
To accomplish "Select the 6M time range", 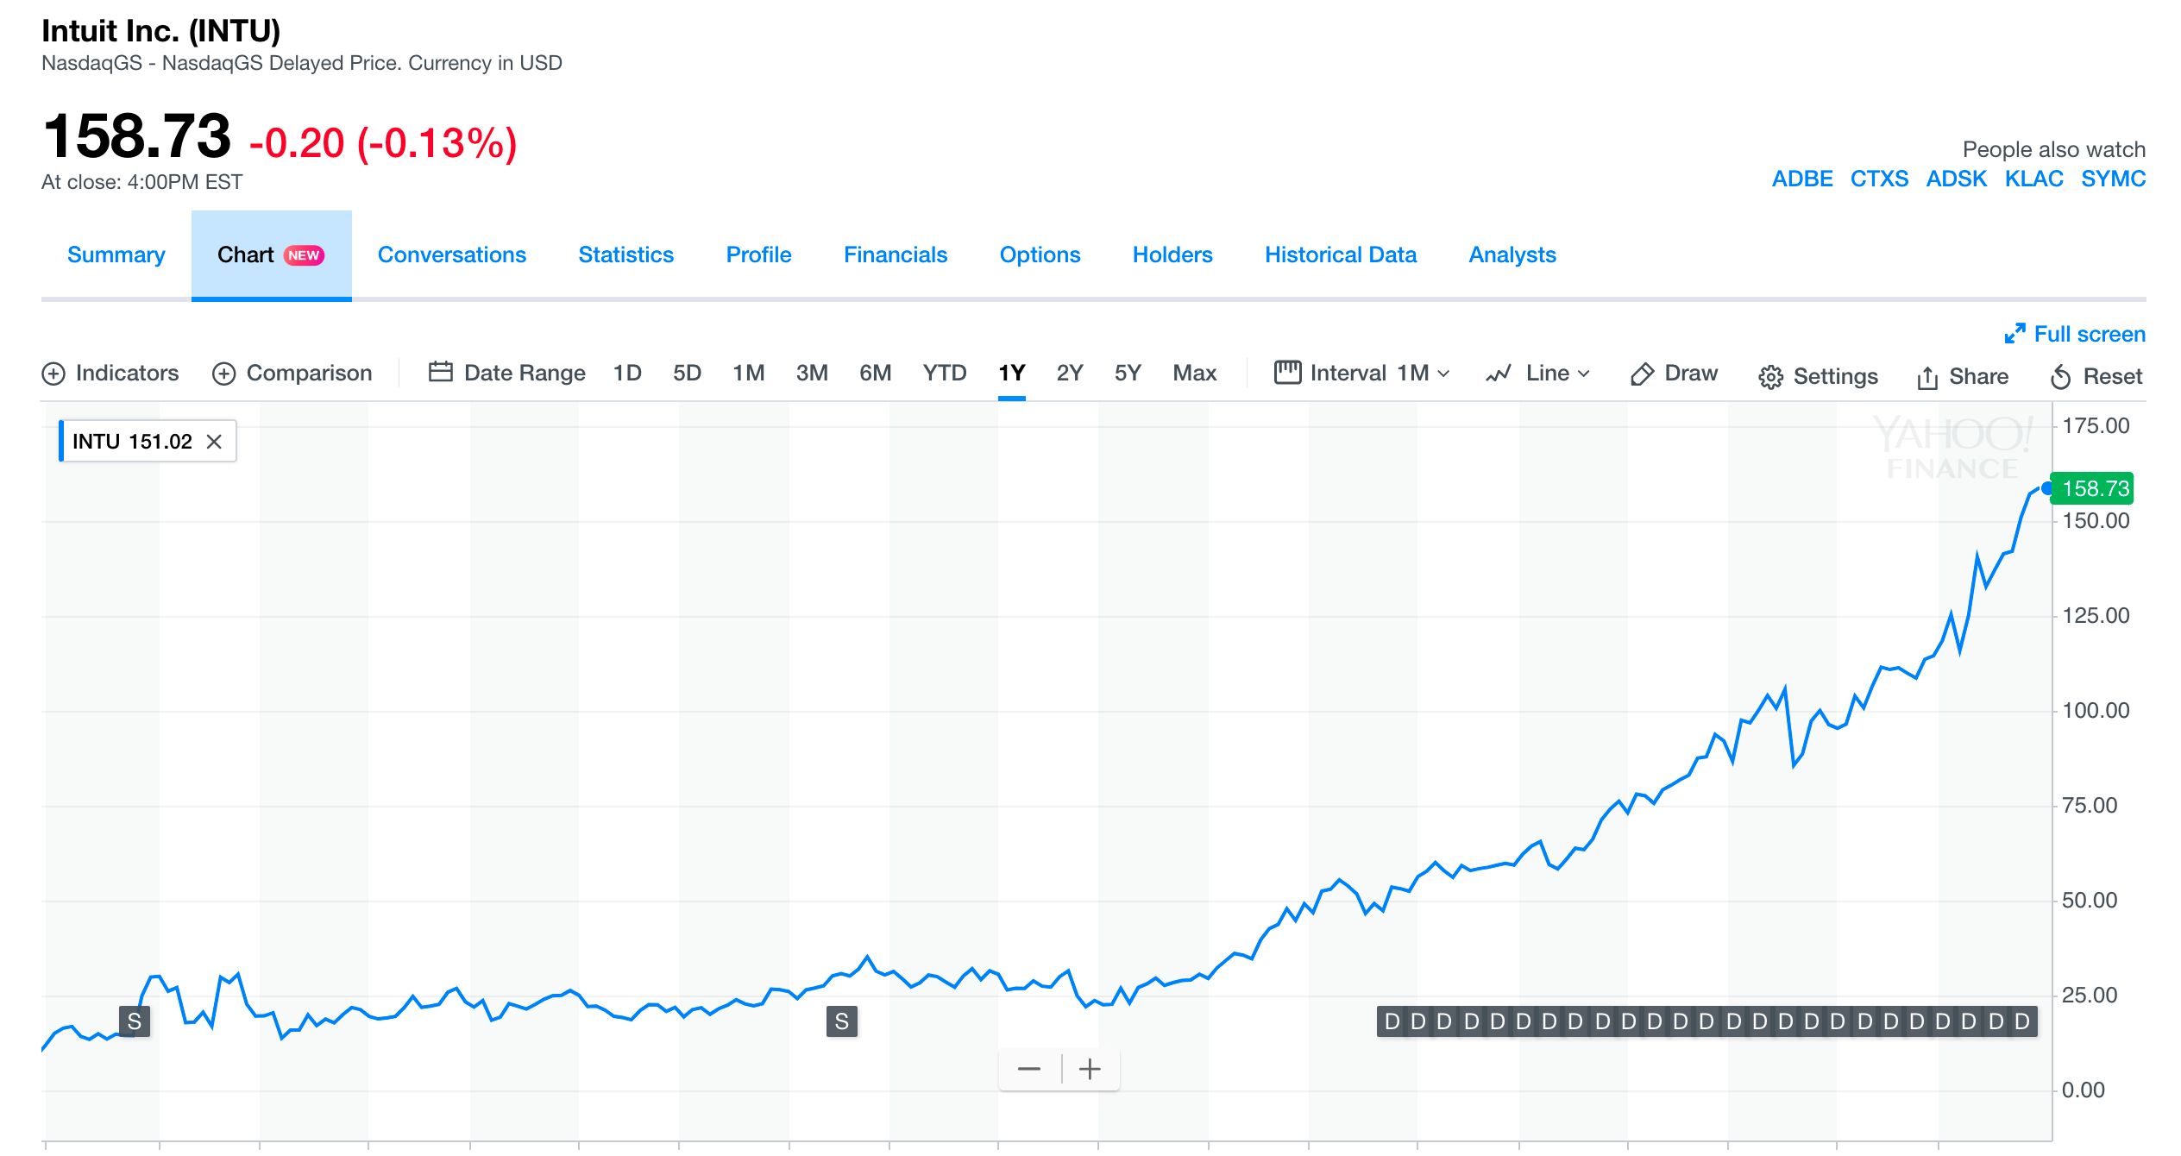I will (x=875, y=373).
